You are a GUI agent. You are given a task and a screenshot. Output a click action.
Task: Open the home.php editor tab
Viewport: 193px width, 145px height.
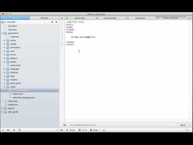(x=140, y=18)
